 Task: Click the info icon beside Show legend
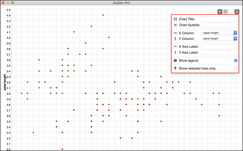pyautogui.click(x=175, y=61)
